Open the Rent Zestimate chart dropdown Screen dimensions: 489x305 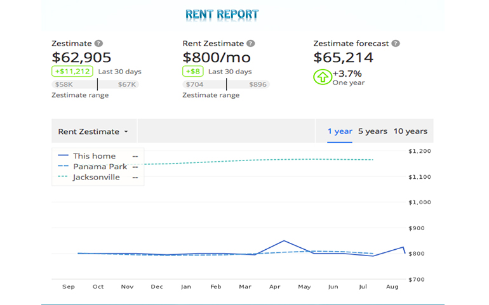pyautogui.click(x=93, y=131)
